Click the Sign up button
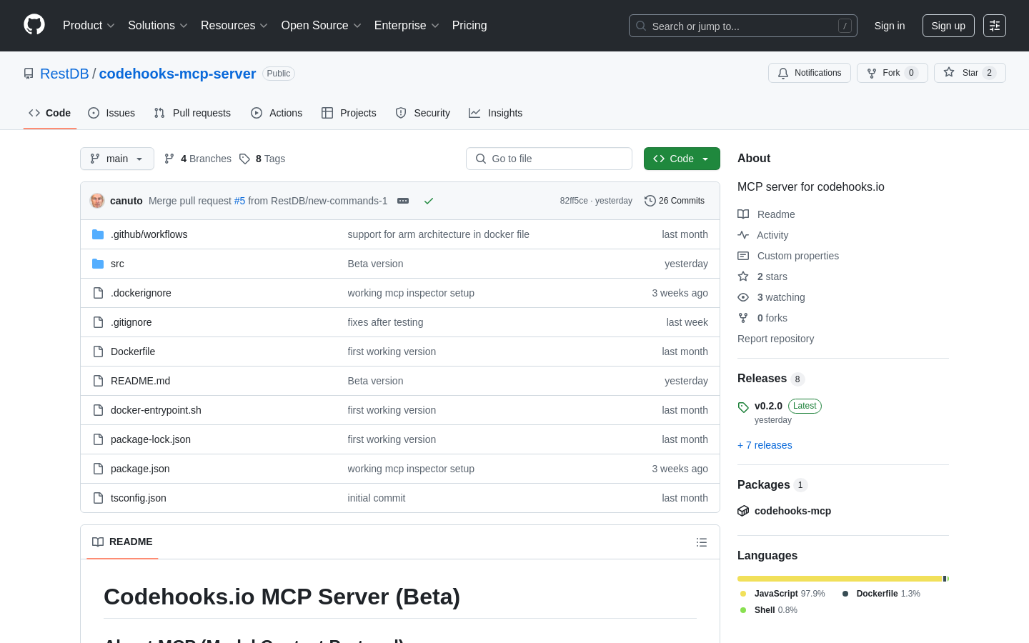 pos(948,26)
